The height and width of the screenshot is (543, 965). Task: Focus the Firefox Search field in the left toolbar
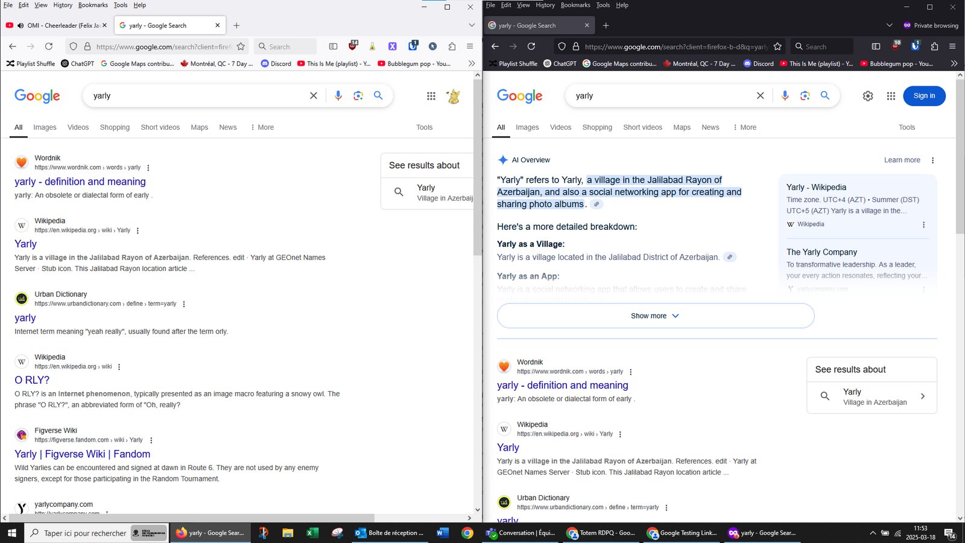pyautogui.click(x=286, y=46)
